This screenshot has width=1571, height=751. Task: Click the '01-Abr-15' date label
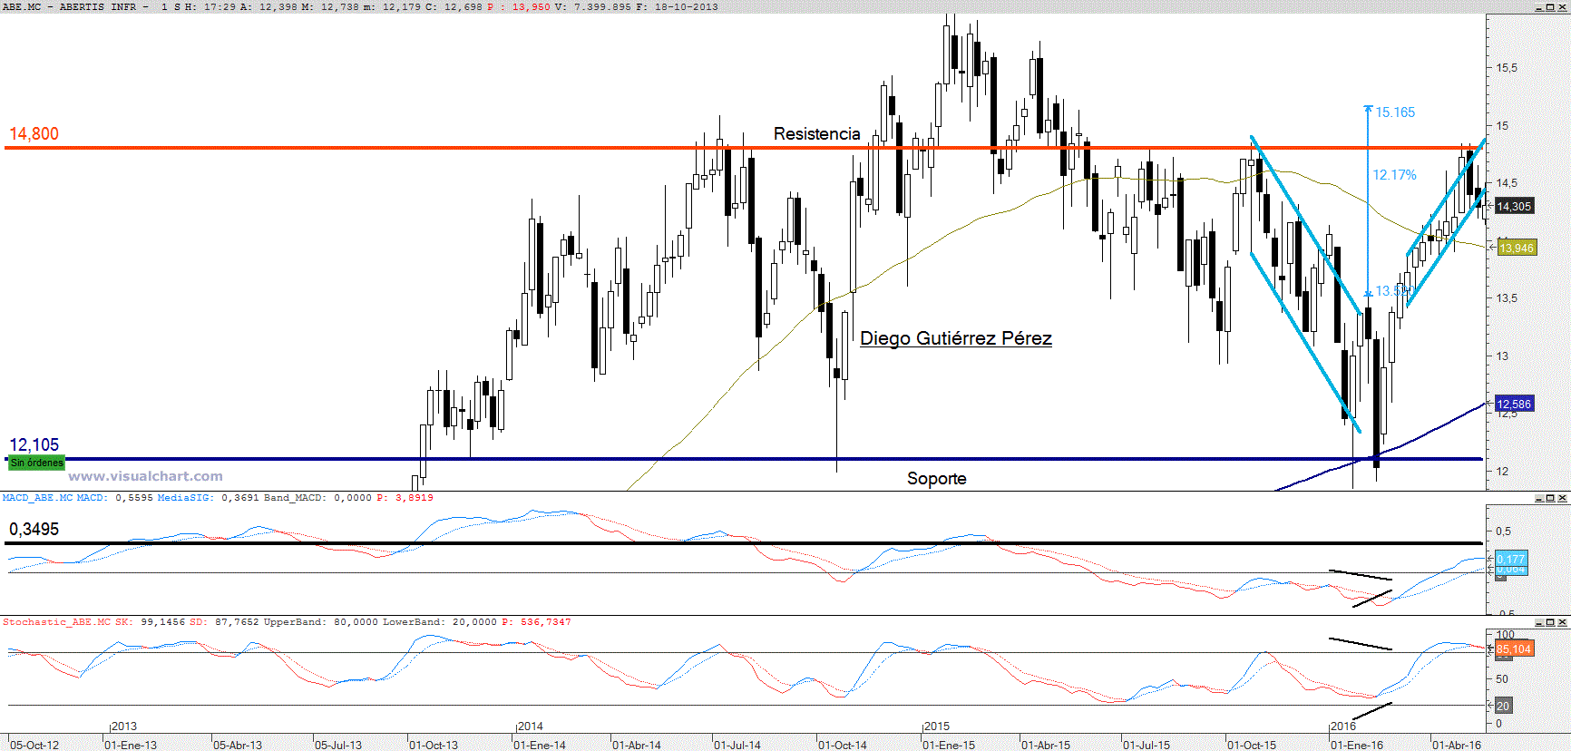click(1046, 745)
